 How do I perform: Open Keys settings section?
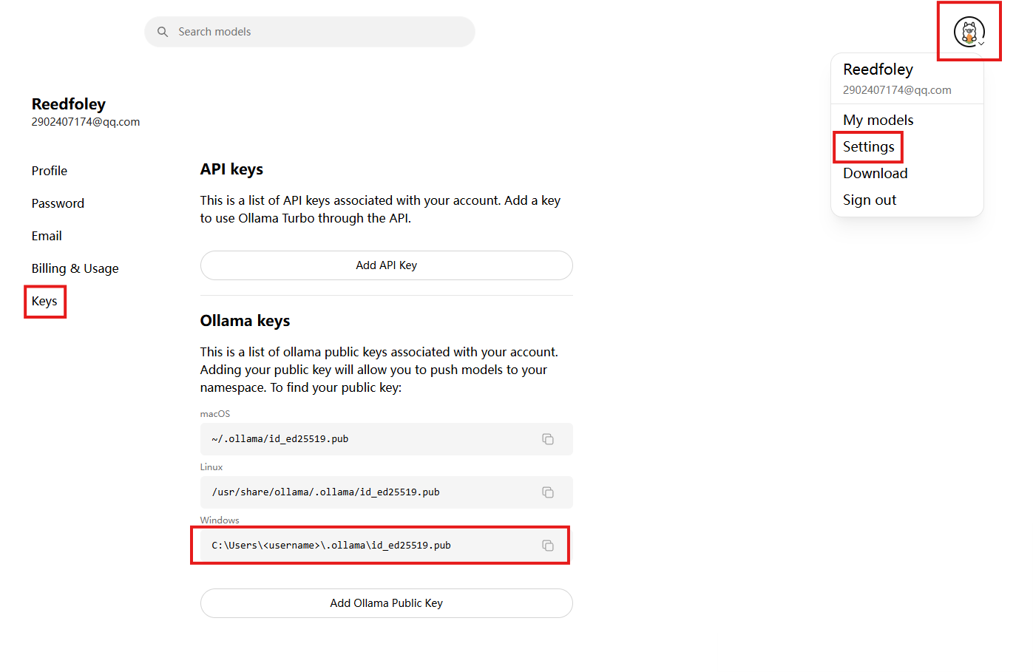pos(44,301)
